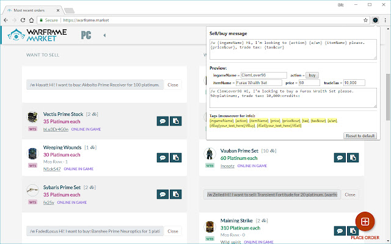Open seller profile N1ck547
391x244 pixels.
52,169
